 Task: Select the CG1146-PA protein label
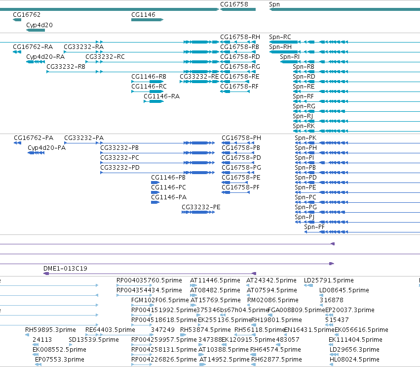click(169, 197)
